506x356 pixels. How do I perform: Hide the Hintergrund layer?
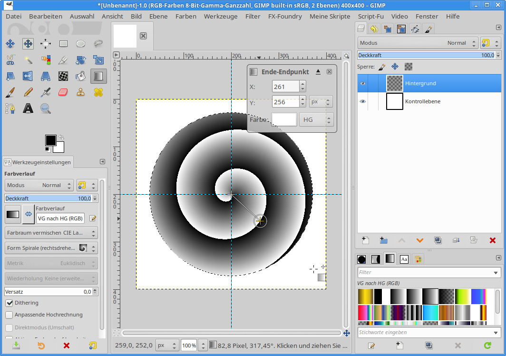pyautogui.click(x=363, y=83)
